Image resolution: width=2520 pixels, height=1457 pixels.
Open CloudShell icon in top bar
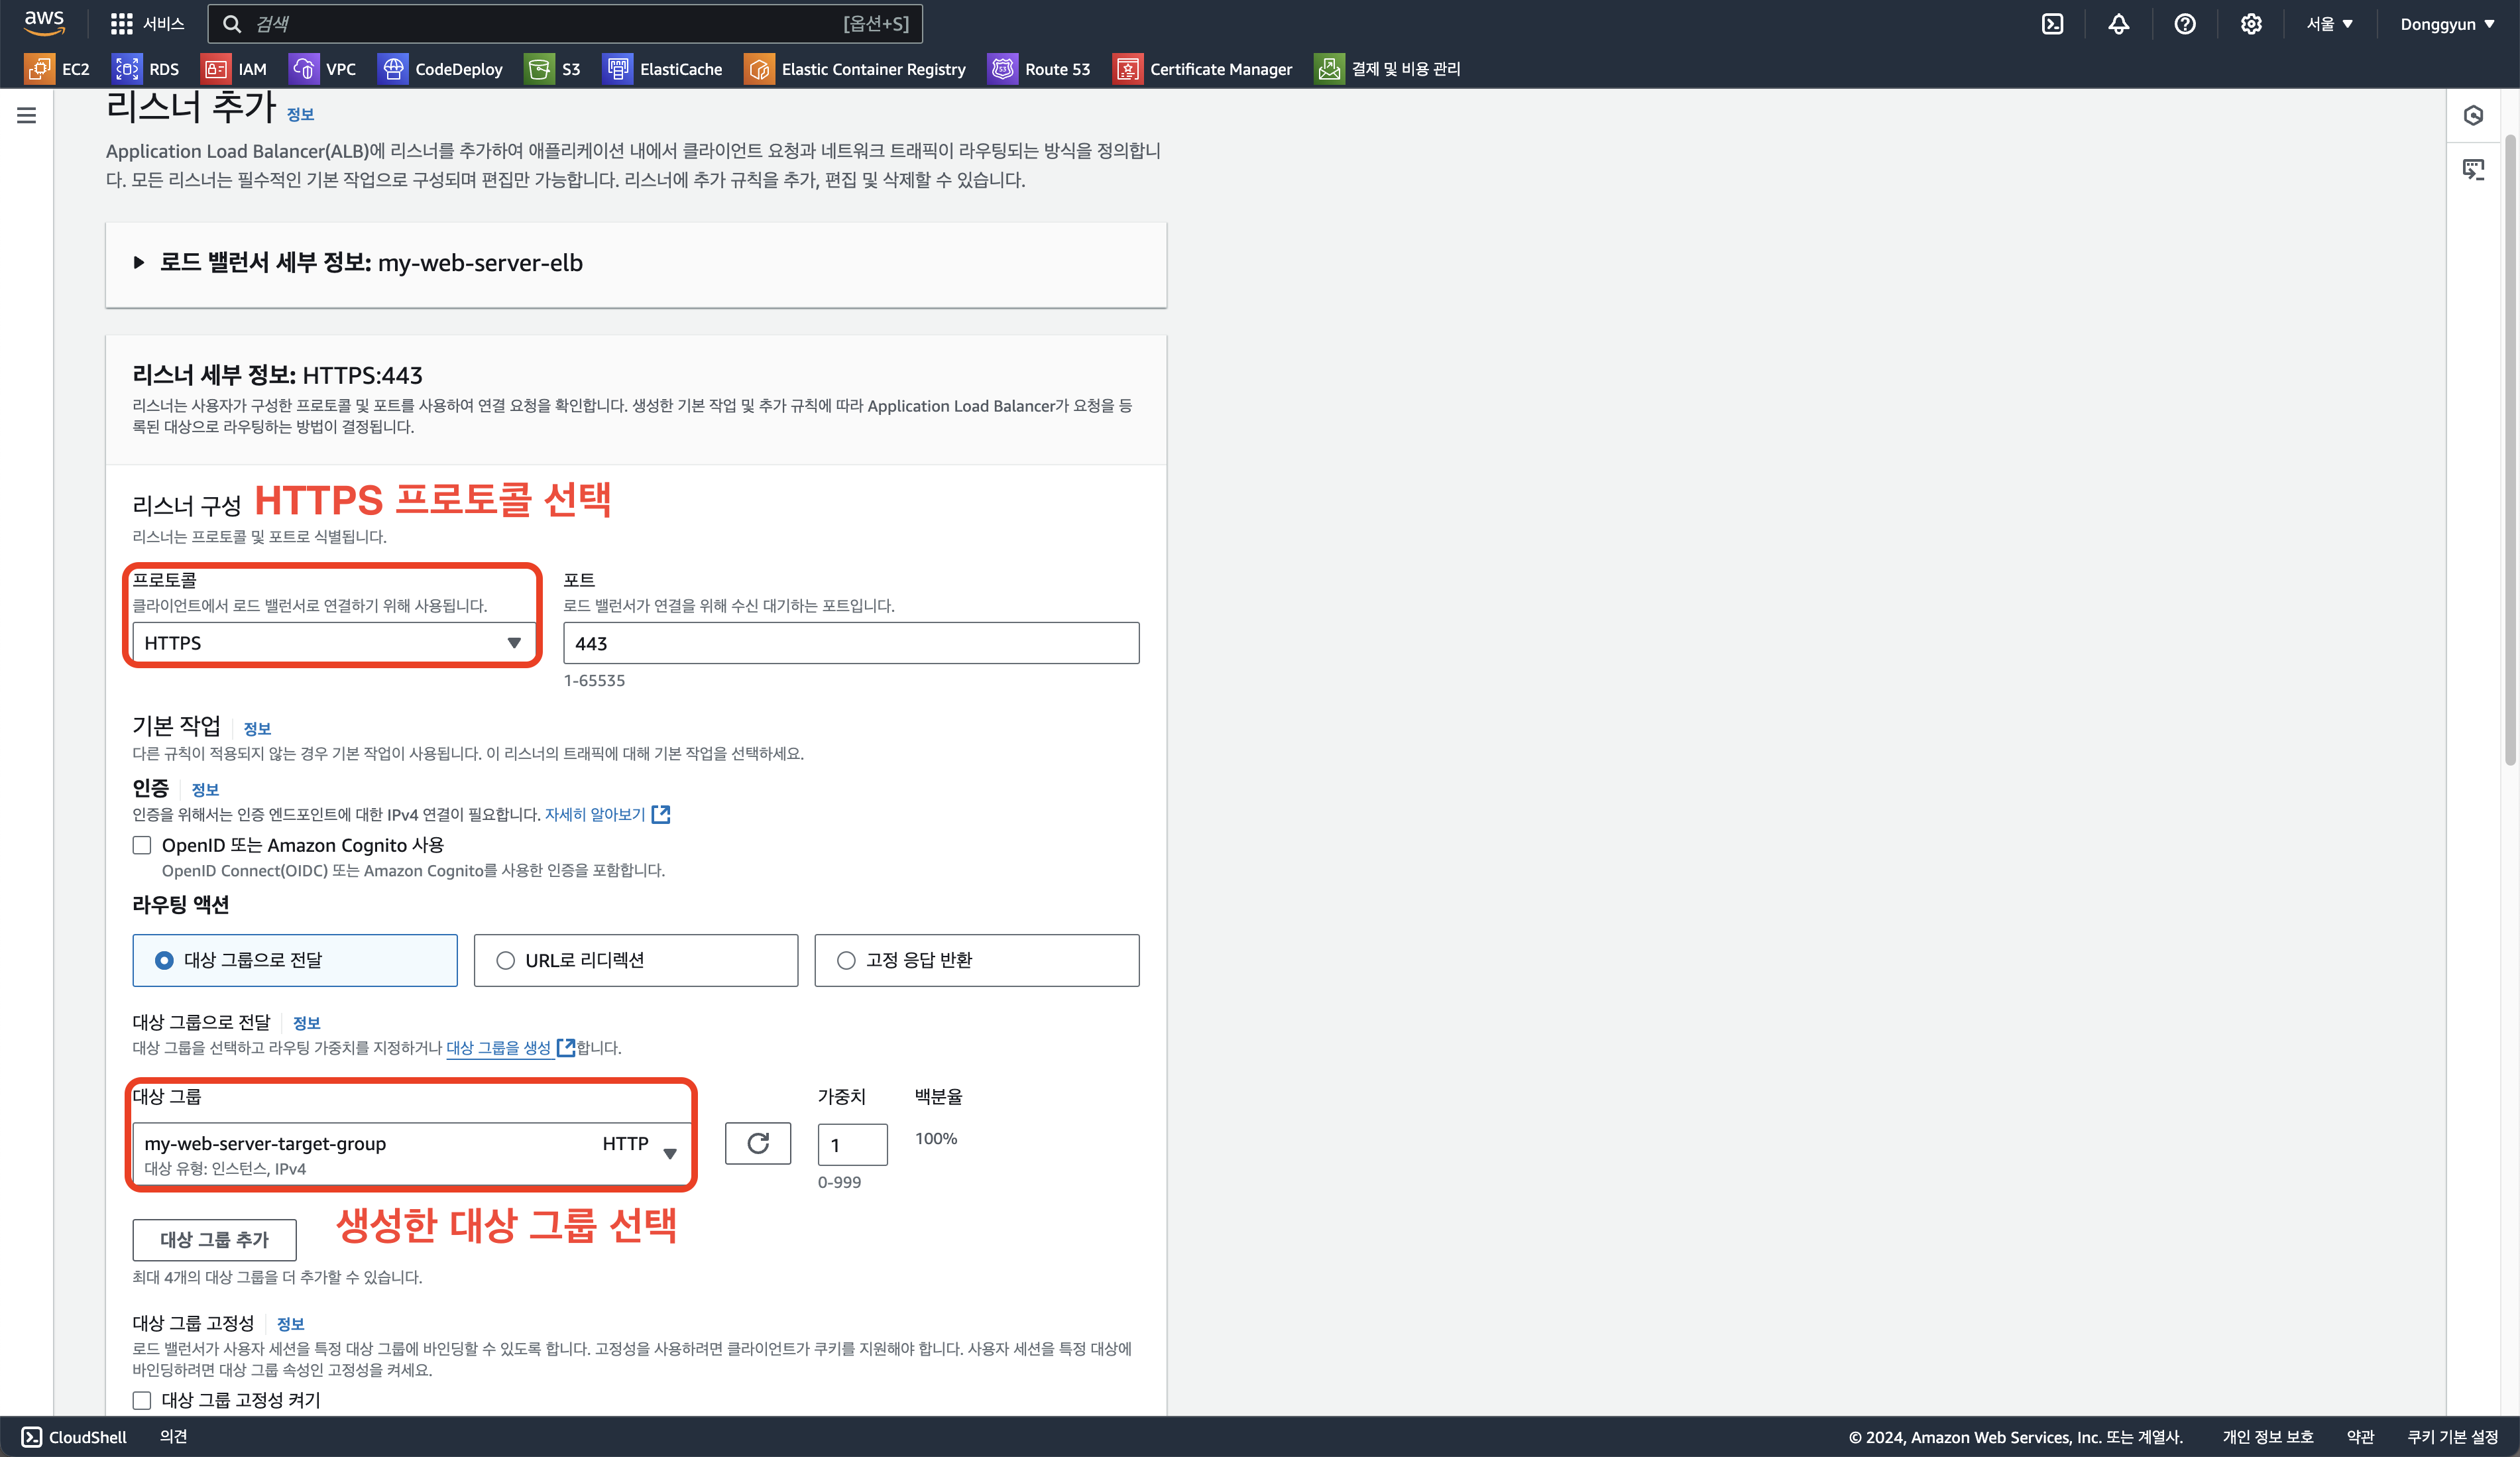[x=2052, y=24]
